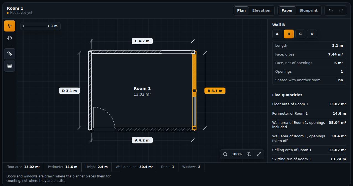
Task: Select the Paper theme
Action: [x=287, y=11]
